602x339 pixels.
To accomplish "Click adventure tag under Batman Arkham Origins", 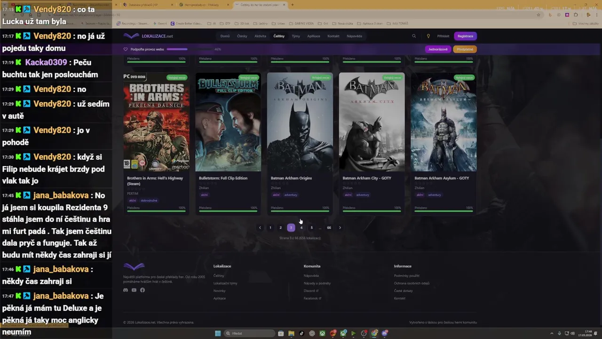I will coord(291,195).
